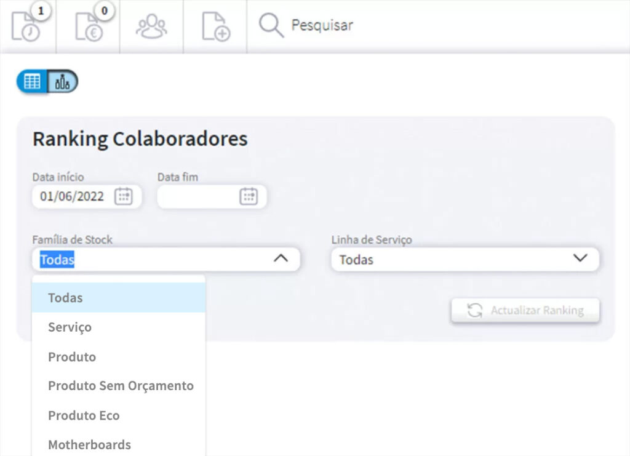
Task: Open the Linha de Serviço dropdown
Action: 581,259
